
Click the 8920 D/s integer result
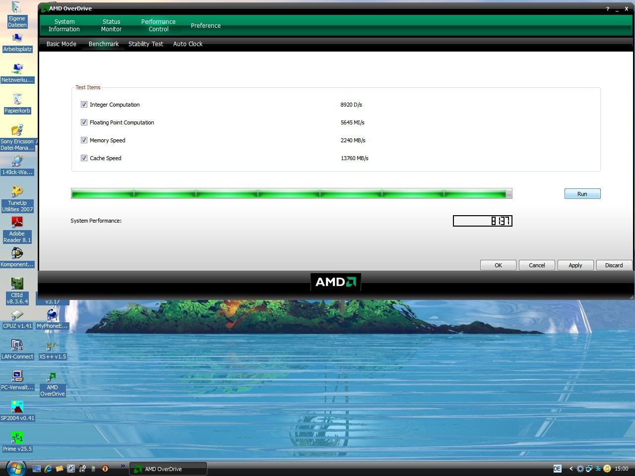tap(351, 105)
